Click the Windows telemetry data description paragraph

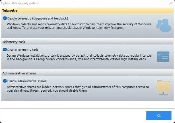pos(79,26)
